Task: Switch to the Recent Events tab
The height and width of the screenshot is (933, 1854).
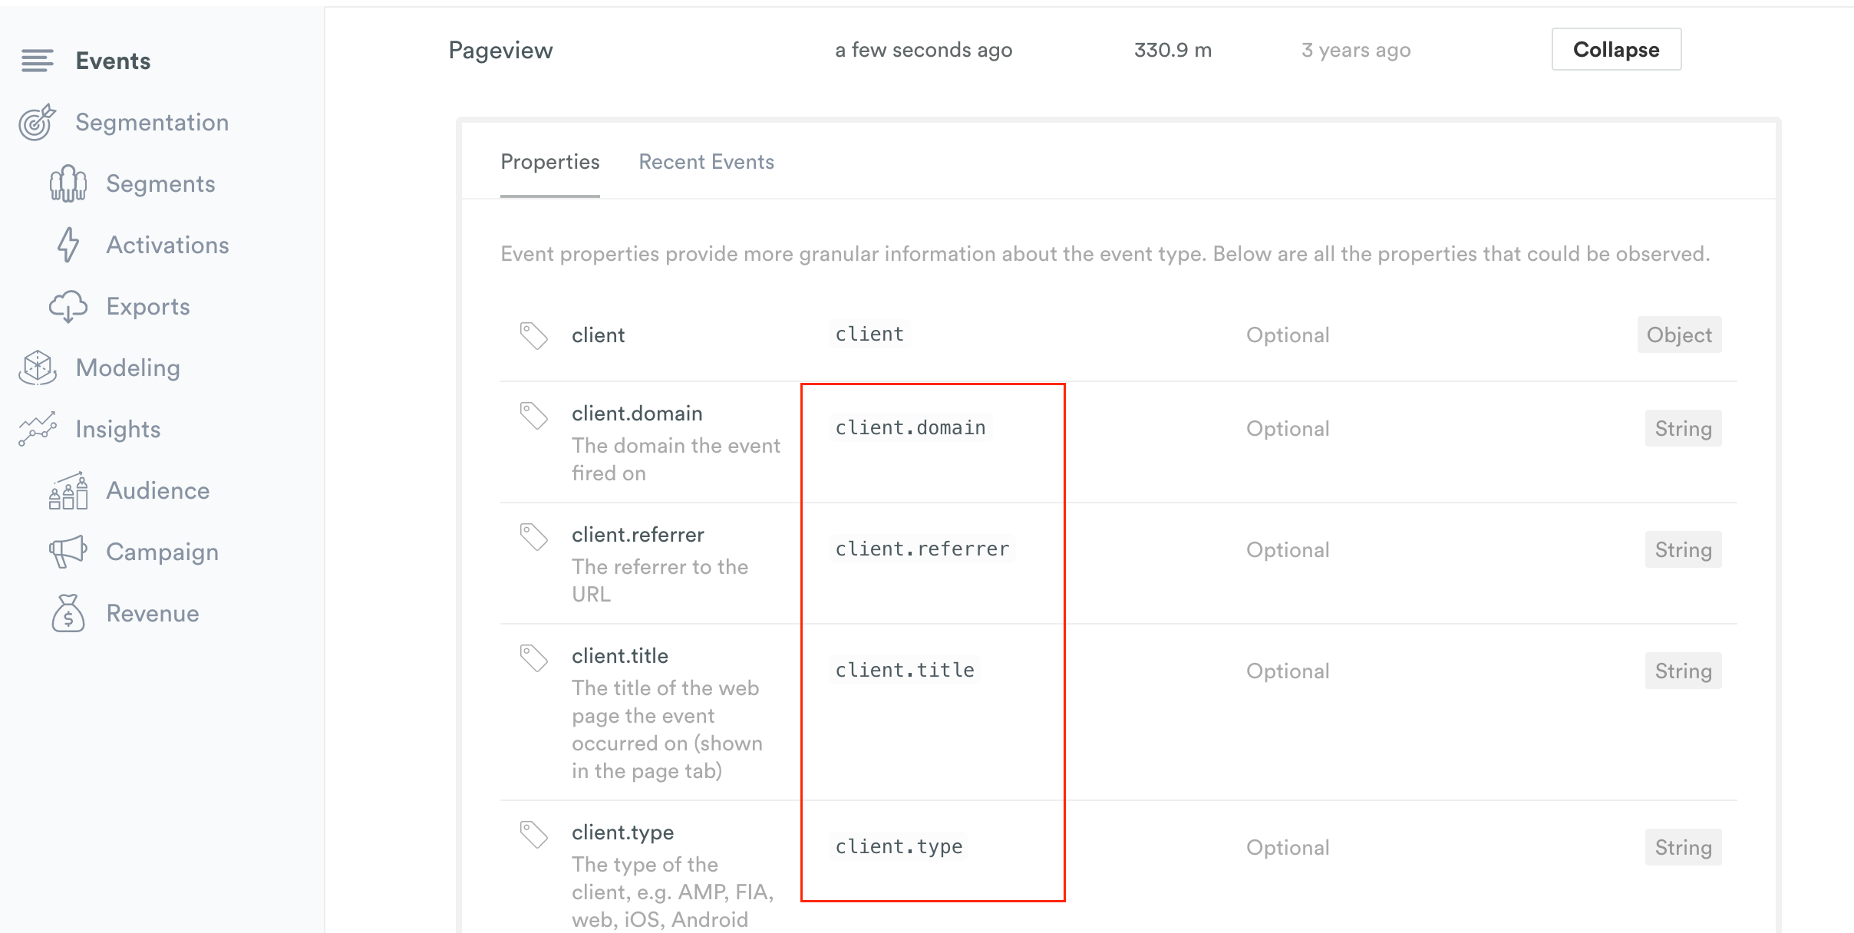Action: pos(707,162)
